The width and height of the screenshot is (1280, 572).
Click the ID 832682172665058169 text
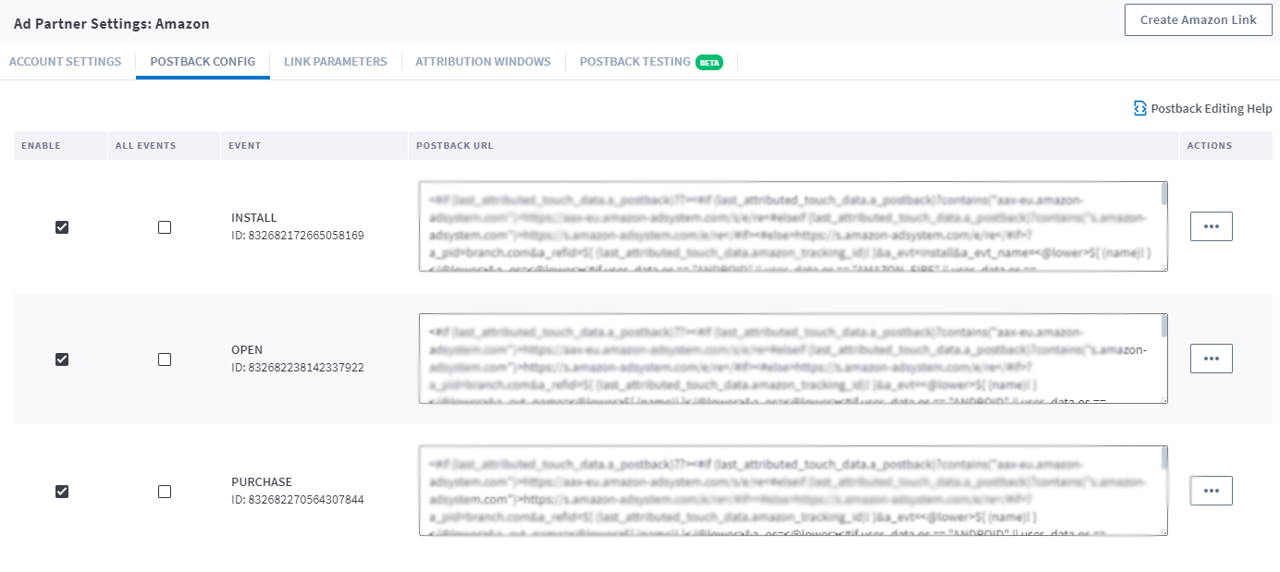[297, 236]
